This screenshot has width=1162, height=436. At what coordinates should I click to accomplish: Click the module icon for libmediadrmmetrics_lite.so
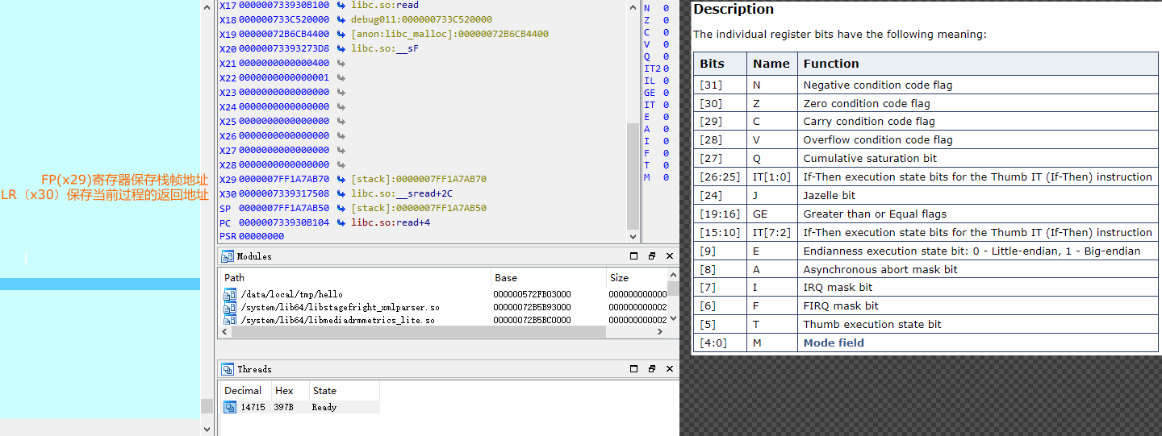pyautogui.click(x=230, y=320)
